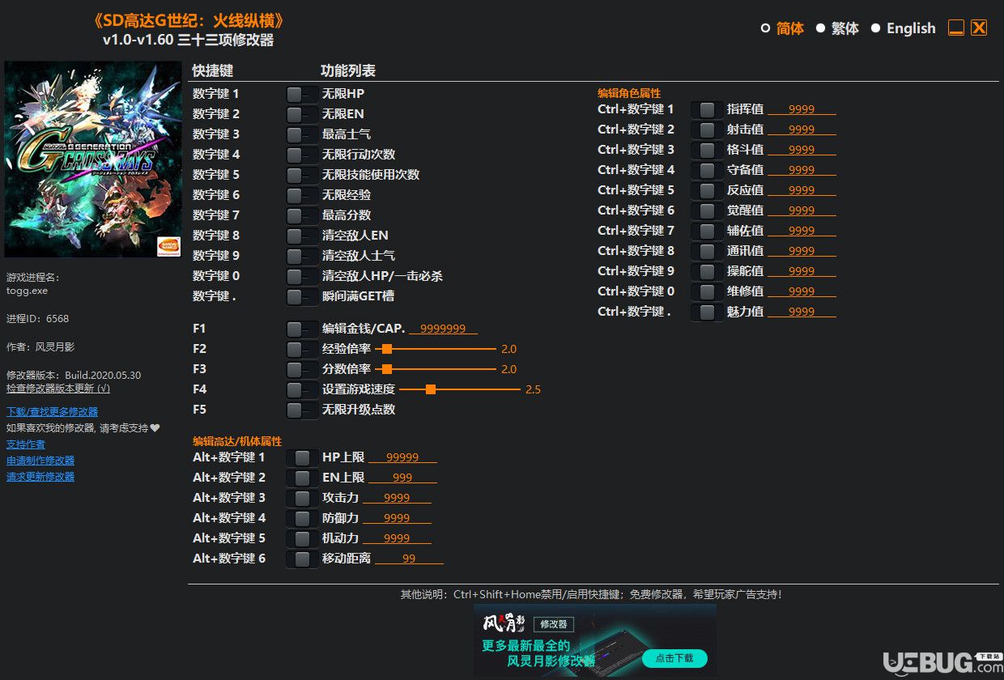Enable 无限经验 toggle
The image size is (1004, 680).
coord(302,195)
